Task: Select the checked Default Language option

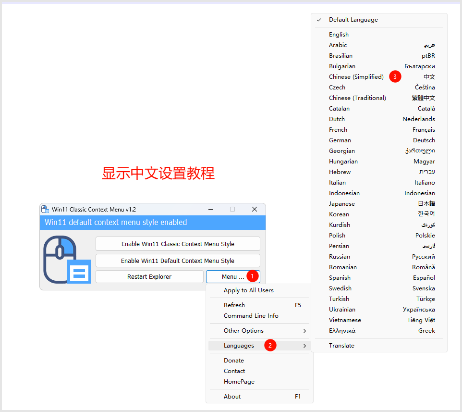Action: (353, 20)
